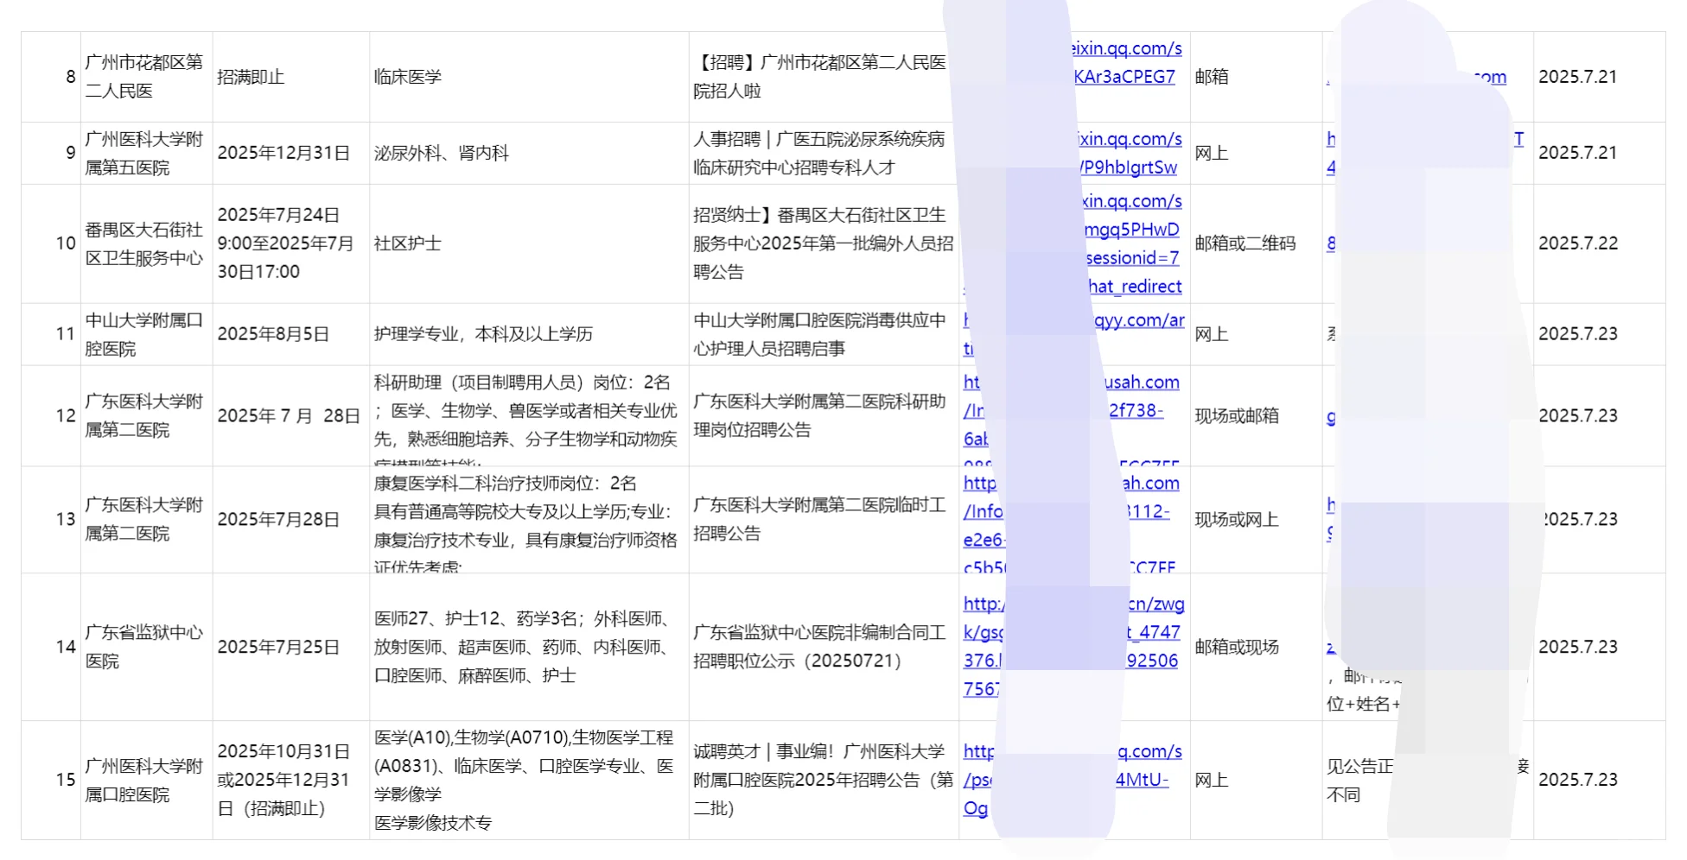Image resolution: width=1687 pixels, height=860 pixels.
Task: Click the date 2025.7.23 in row 15
Action: pyautogui.click(x=1577, y=780)
